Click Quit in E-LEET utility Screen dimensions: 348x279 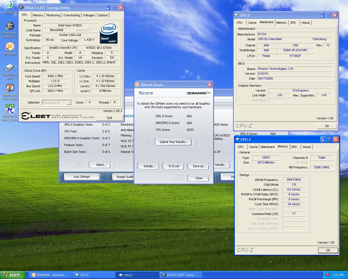(x=109, y=118)
